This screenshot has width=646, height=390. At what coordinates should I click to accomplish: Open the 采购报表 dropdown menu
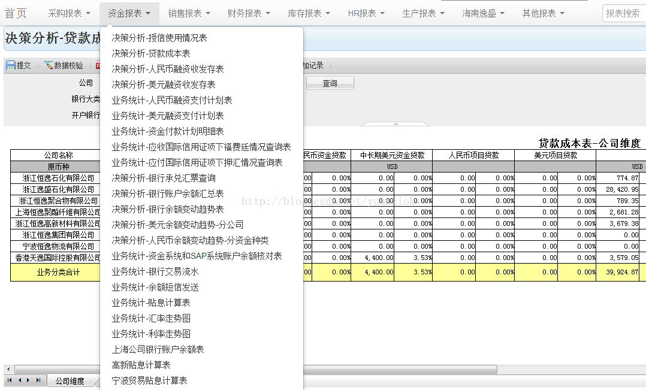[x=69, y=13]
